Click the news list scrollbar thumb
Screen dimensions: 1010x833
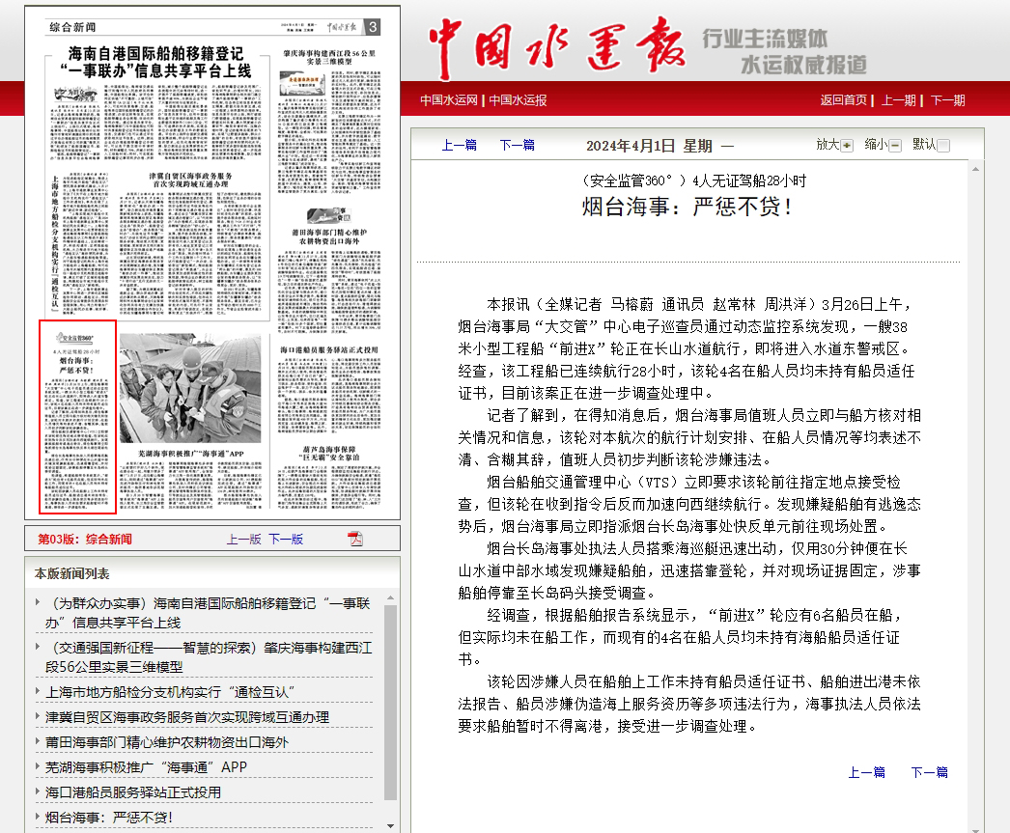[x=390, y=702]
